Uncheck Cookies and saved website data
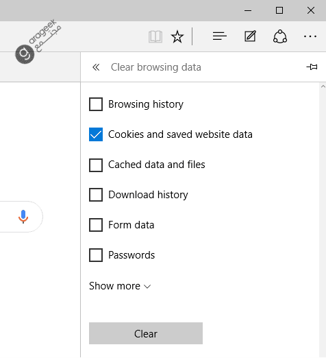The image size is (326, 358). pyautogui.click(x=96, y=134)
